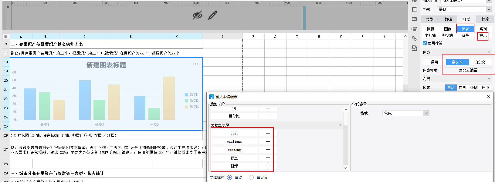The width and height of the screenshot is (495, 182).
Task: Switch to the 特效 tab
Action: pos(485,19)
